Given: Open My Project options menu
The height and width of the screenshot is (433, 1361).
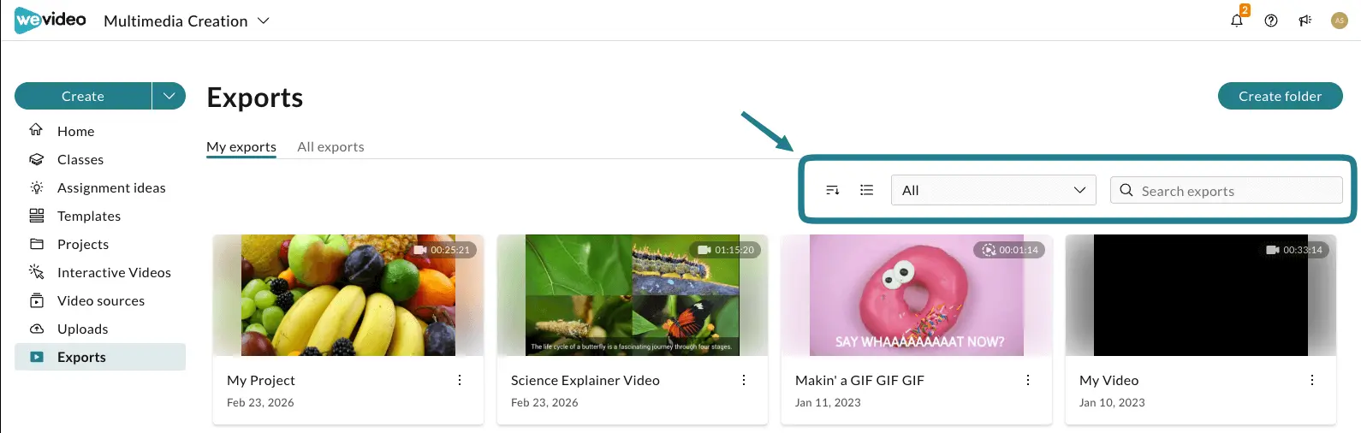Looking at the screenshot, I should tap(460, 380).
